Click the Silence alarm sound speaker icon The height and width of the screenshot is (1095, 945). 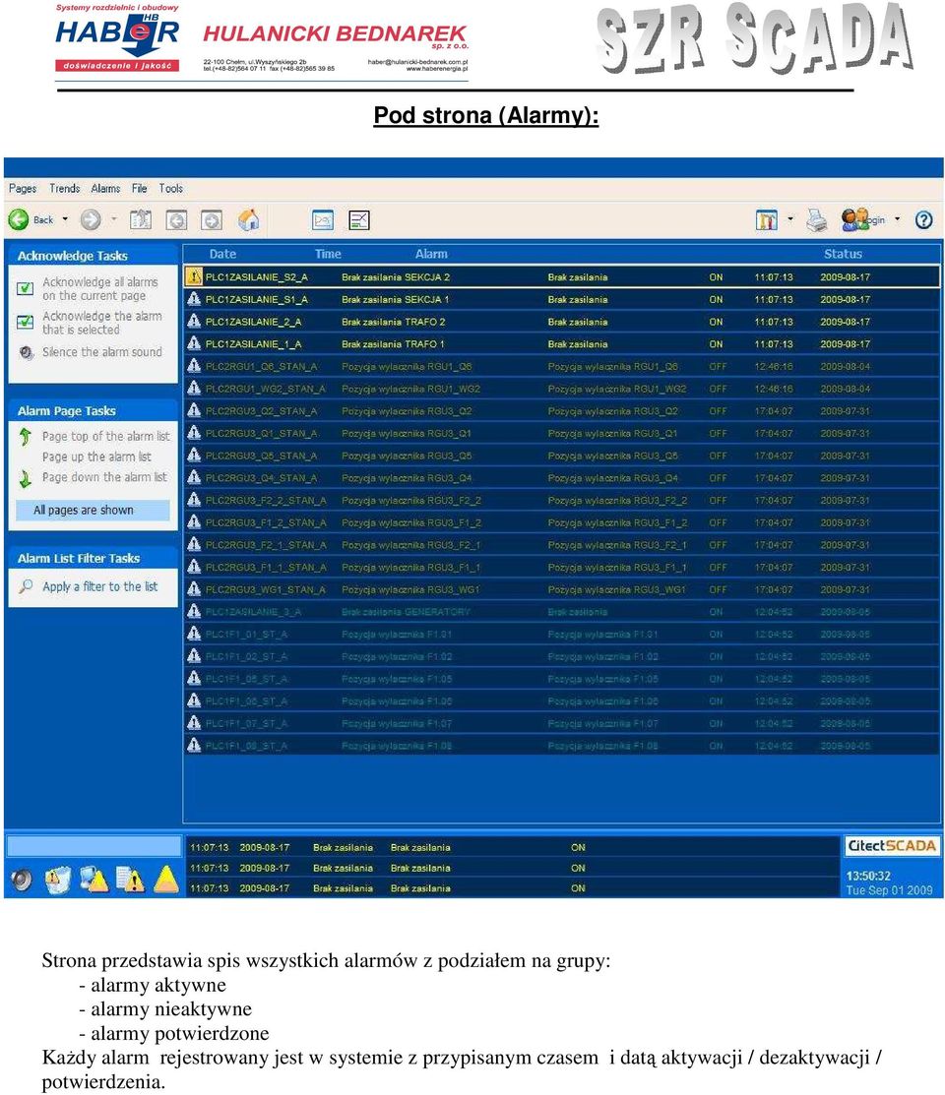click(x=27, y=352)
